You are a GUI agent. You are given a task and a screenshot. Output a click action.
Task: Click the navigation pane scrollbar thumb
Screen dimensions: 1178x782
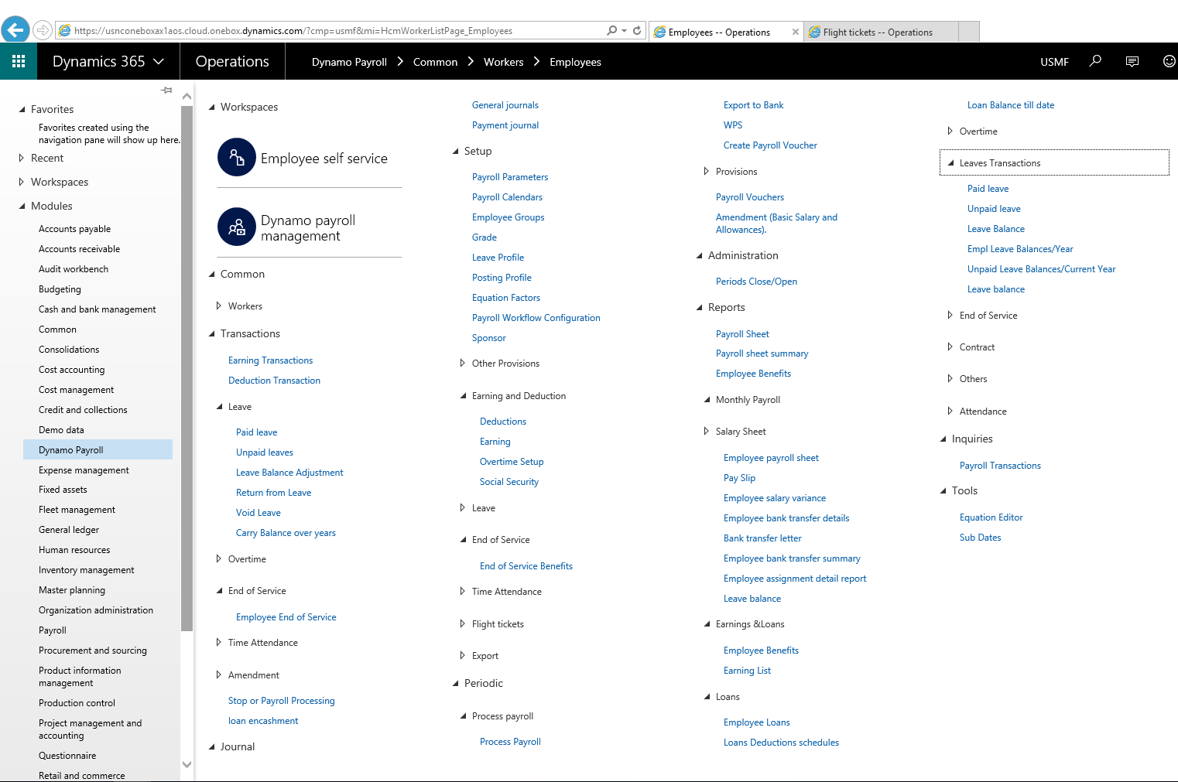187,368
